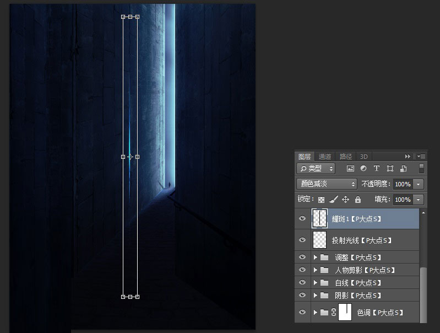Click the 色调 group folder icon
Screen dimensions: 440x333
pos(324,312)
